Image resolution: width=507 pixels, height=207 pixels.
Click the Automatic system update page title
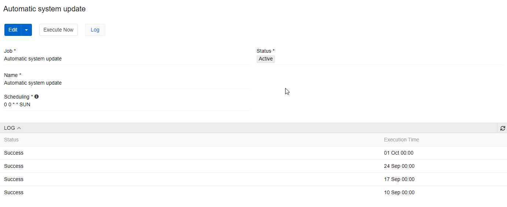click(x=44, y=9)
